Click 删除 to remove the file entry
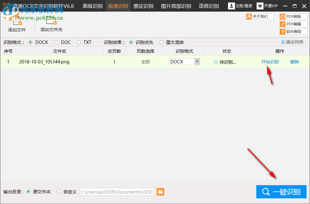Image resolution: width=310 pixels, height=204 pixels. click(294, 62)
